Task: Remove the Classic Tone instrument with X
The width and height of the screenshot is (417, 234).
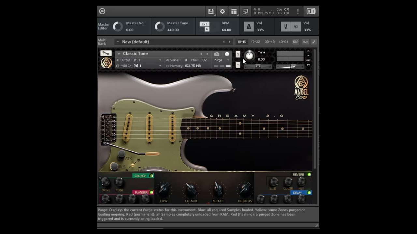Action: click(309, 51)
